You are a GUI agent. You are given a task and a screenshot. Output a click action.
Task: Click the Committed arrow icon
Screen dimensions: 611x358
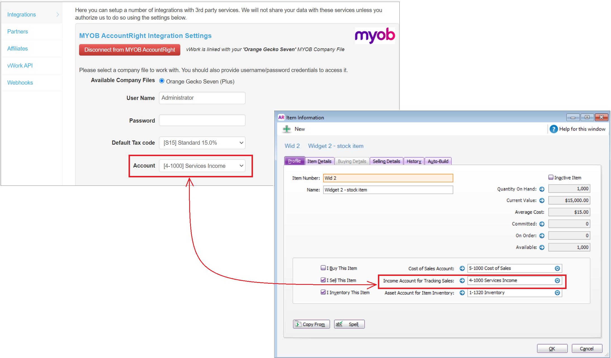click(x=542, y=224)
